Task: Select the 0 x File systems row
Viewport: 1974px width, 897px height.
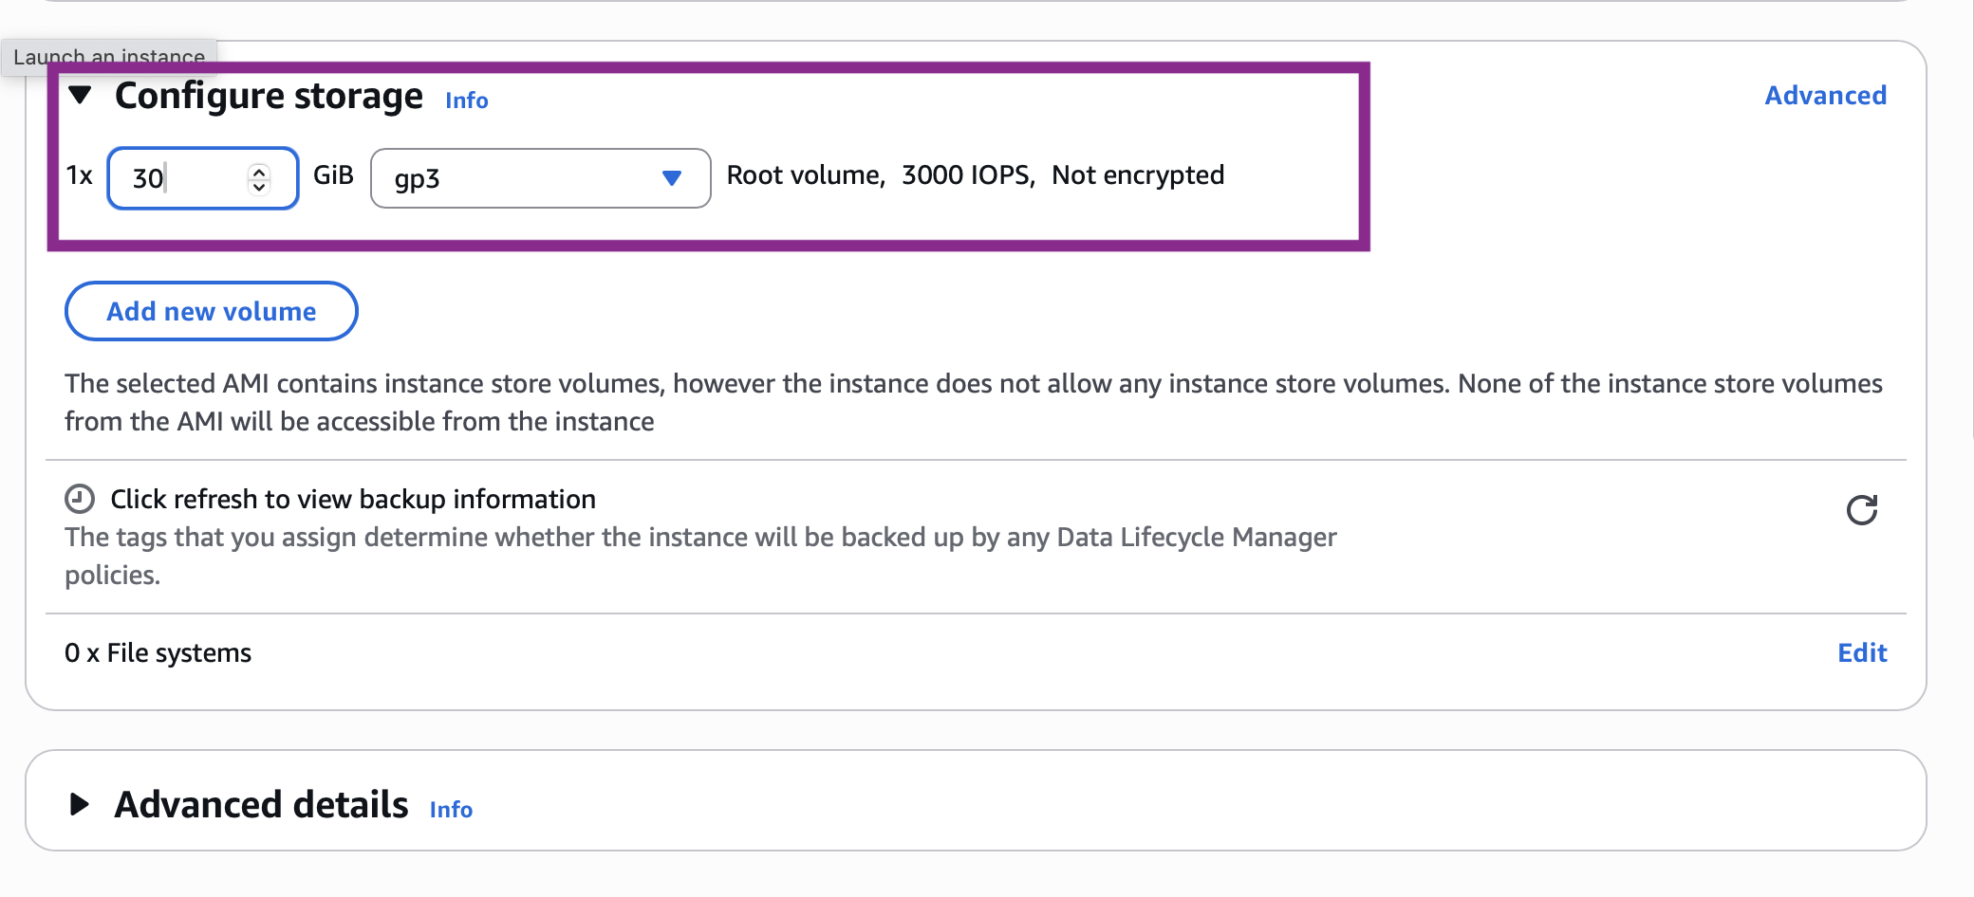Action: (x=158, y=653)
